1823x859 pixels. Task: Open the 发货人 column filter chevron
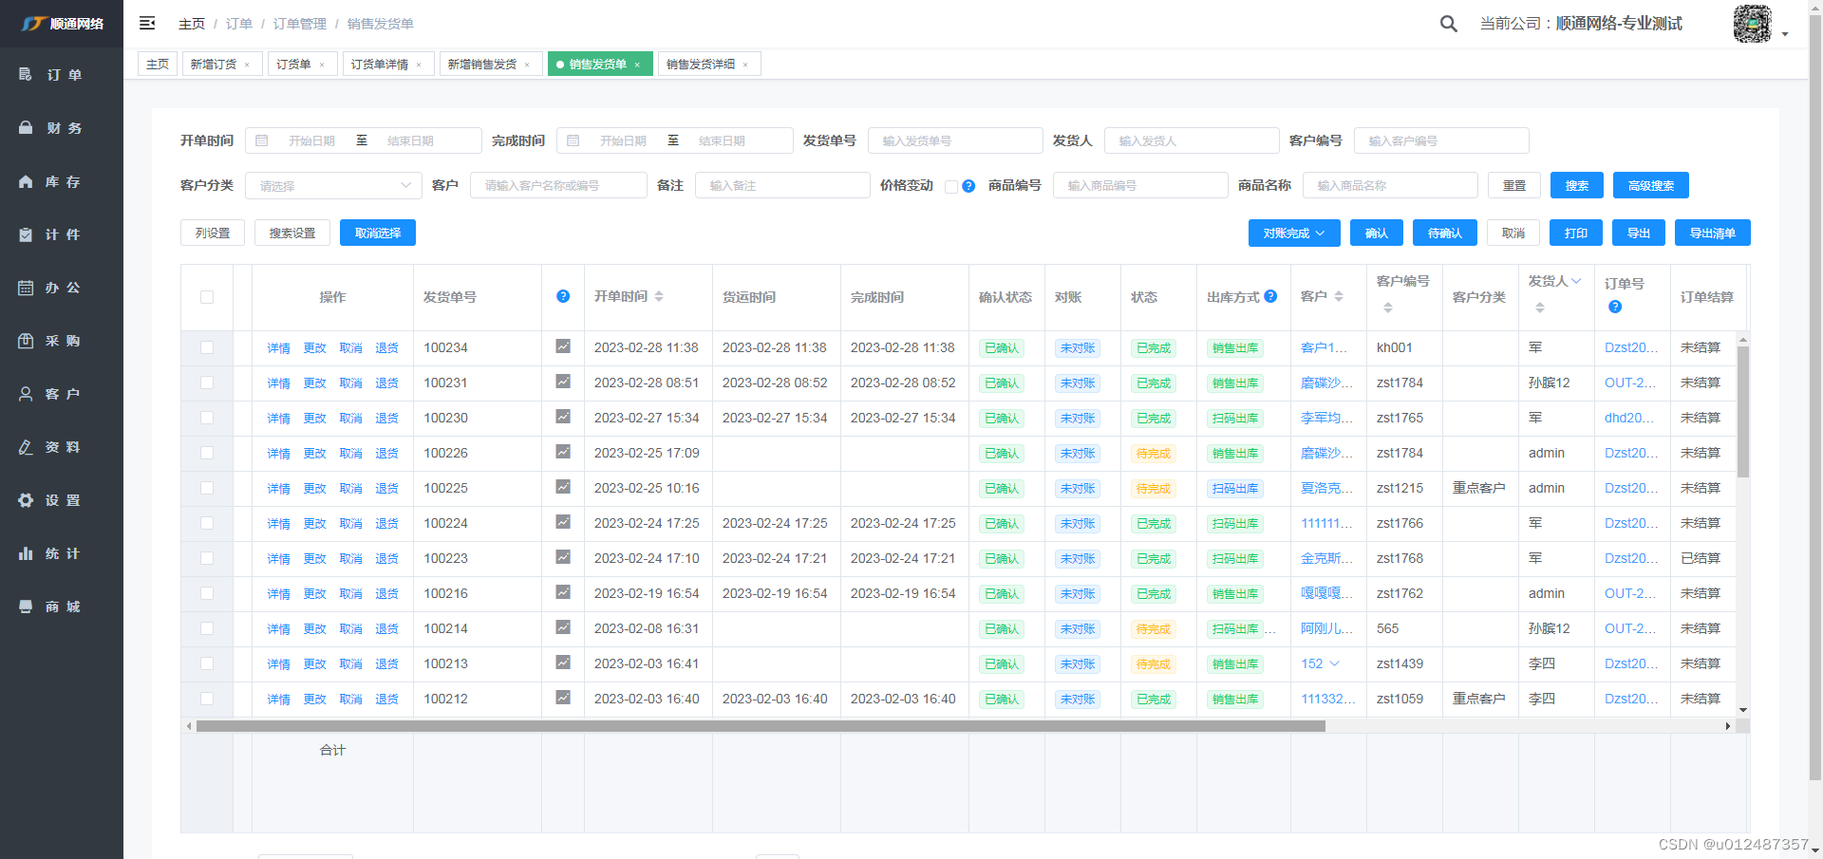click(1576, 281)
